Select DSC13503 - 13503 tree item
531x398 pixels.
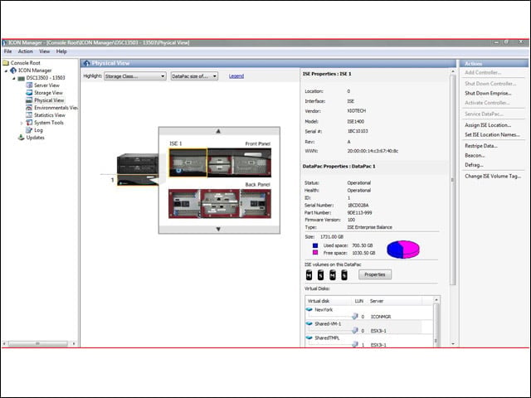[x=46, y=78]
